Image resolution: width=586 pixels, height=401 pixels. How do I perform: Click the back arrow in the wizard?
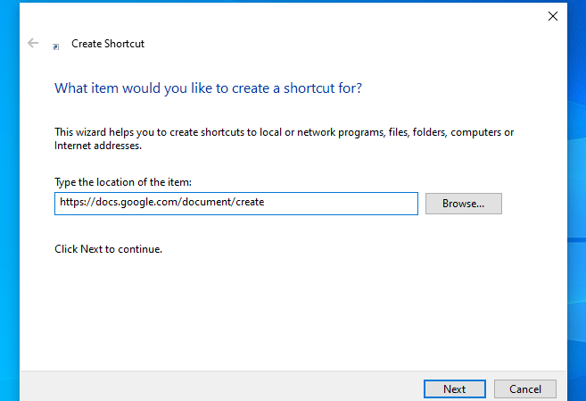pyautogui.click(x=33, y=43)
